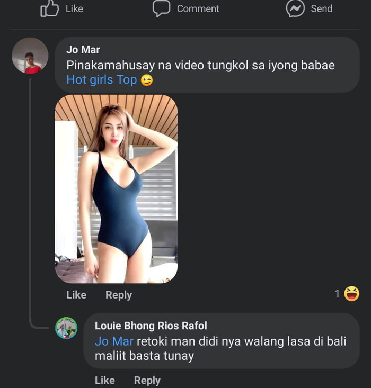Open the Louie Bhong Rios Rafol name link
The image size is (371, 388).
point(151,326)
